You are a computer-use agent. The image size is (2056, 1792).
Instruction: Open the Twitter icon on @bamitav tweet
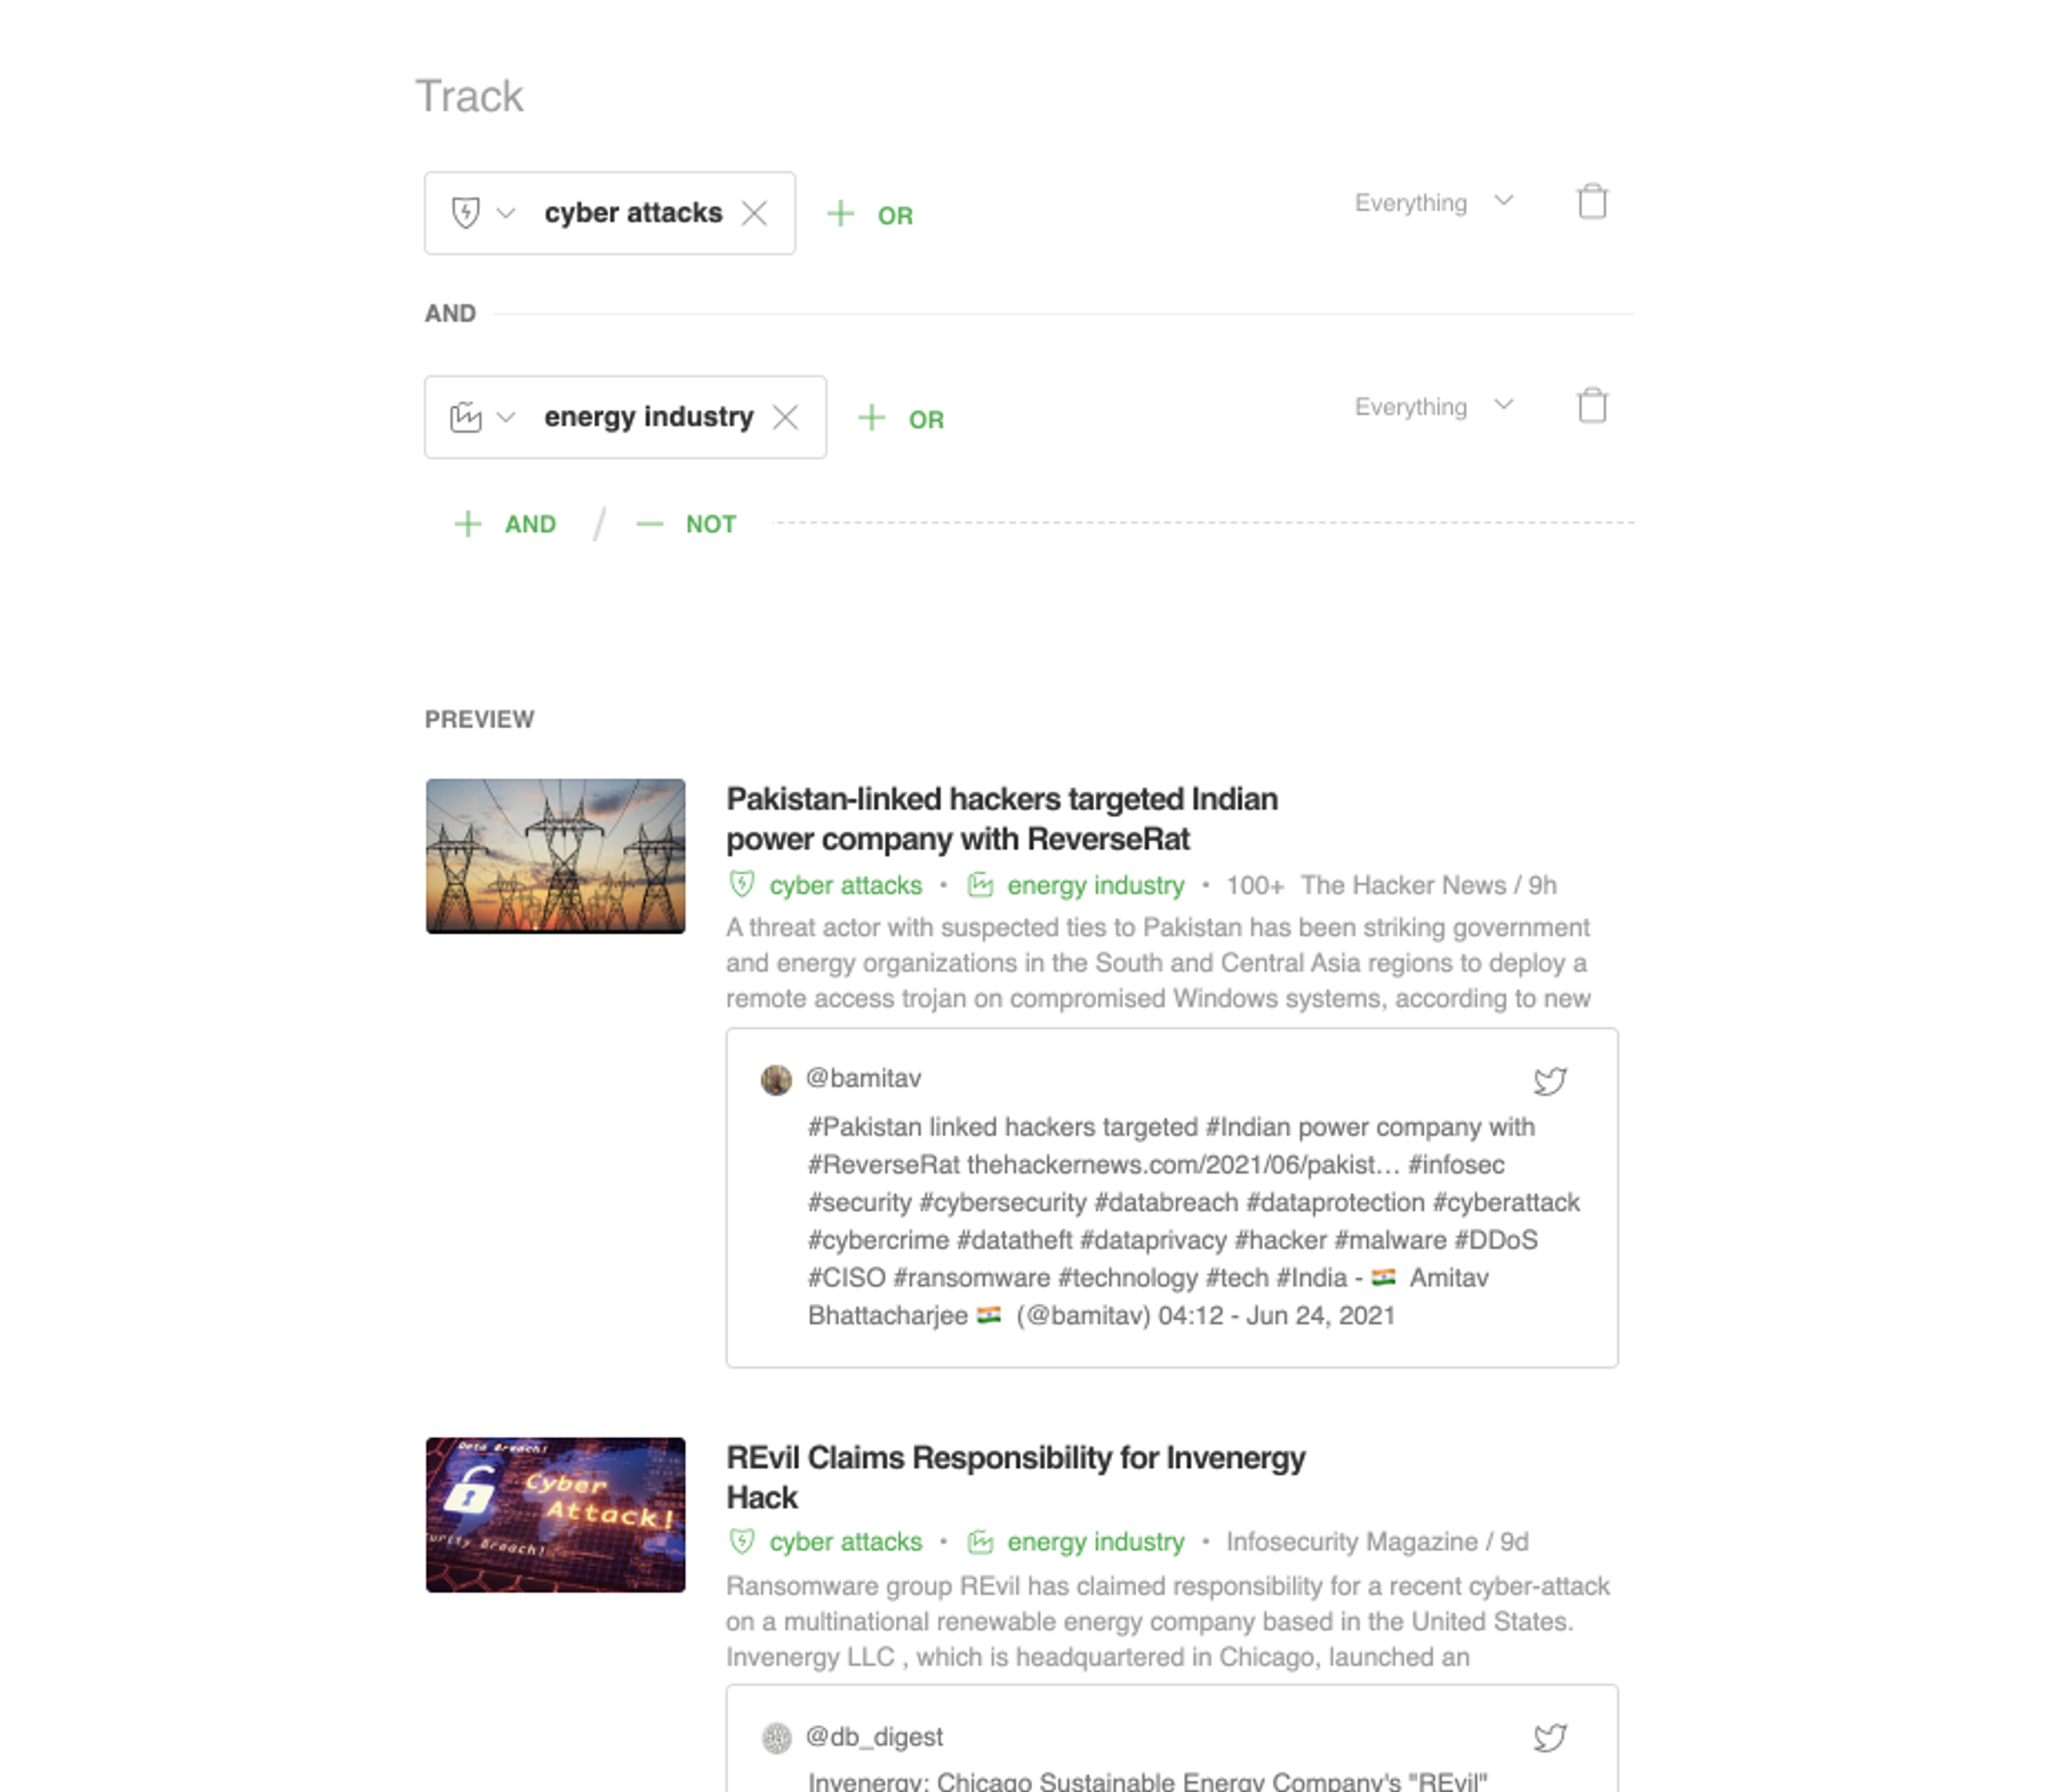[x=1549, y=1081]
